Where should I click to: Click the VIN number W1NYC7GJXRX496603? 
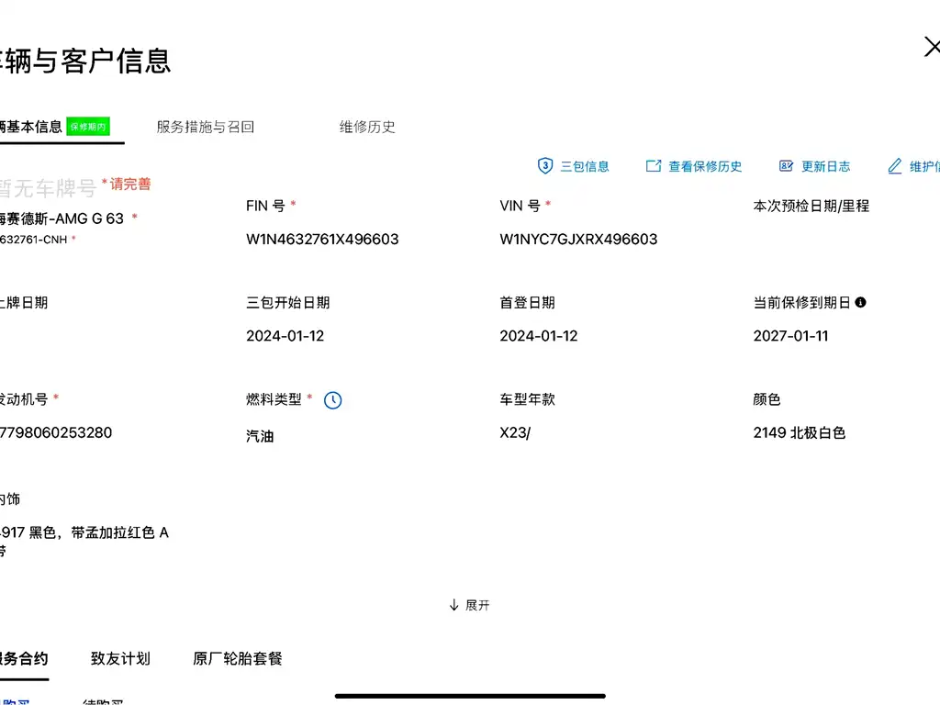click(578, 239)
